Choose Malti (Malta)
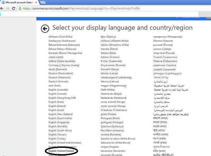 coord(108,90)
